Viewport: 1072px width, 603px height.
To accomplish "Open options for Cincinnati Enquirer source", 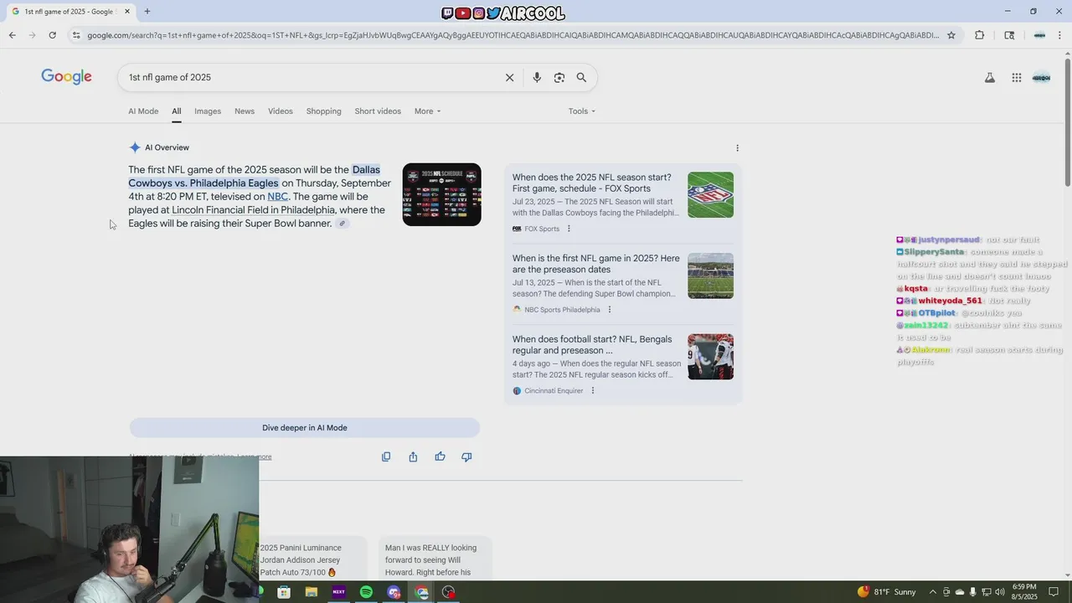I will tap(593, 391).
